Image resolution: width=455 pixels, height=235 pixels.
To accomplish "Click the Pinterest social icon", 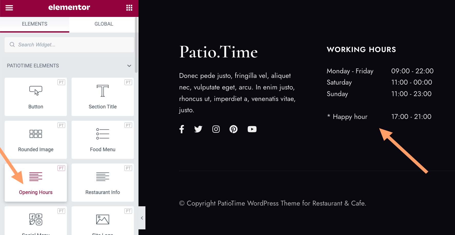I will (x=233, y=129).
